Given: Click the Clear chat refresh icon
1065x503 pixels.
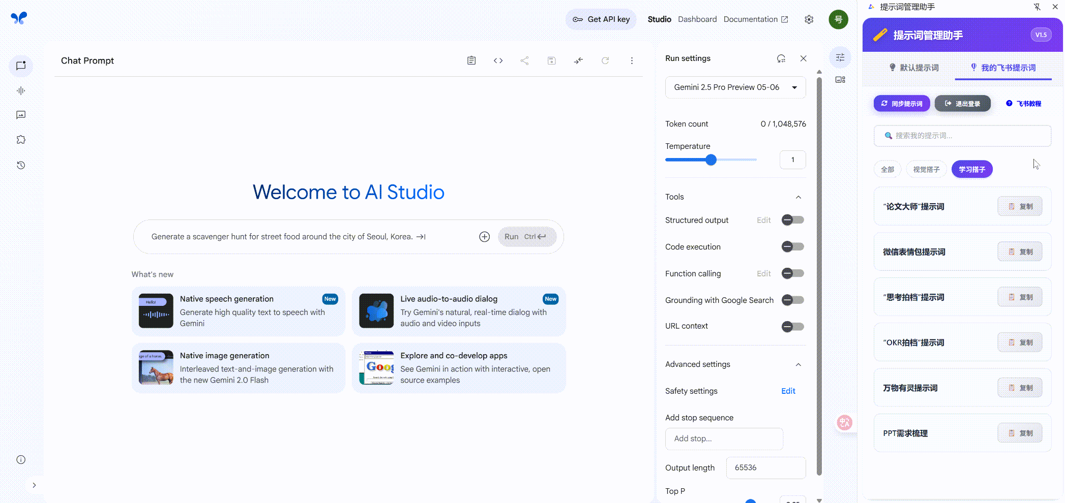Looking at the screenshot, I should click(x=605, y=60).
